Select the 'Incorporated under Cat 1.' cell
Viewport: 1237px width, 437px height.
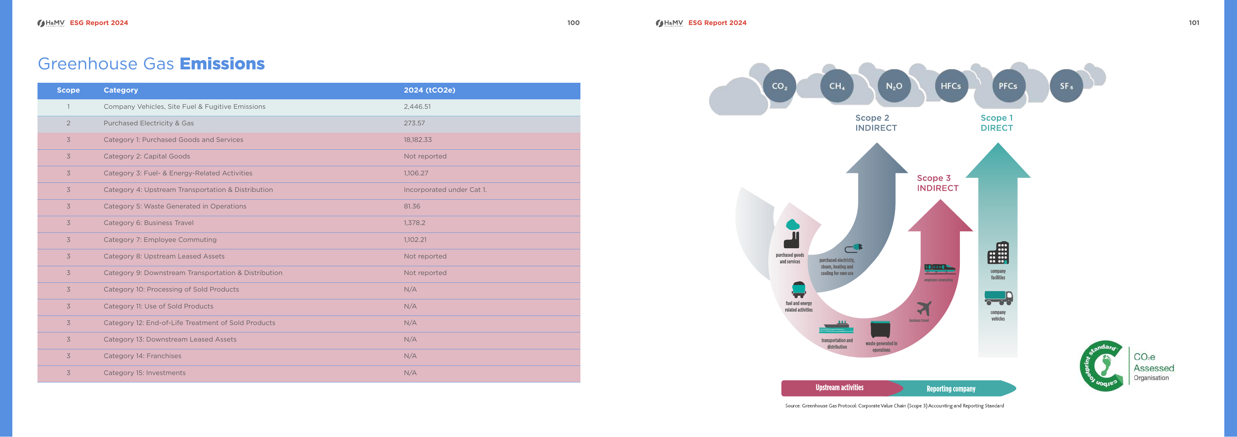445,189
